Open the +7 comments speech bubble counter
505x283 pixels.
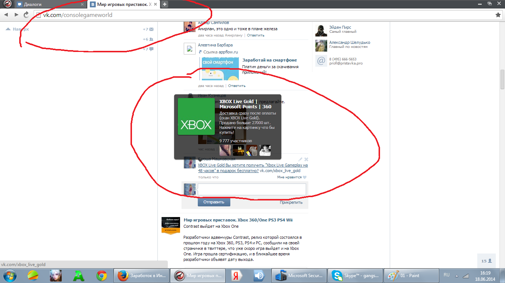coord(148,49)
